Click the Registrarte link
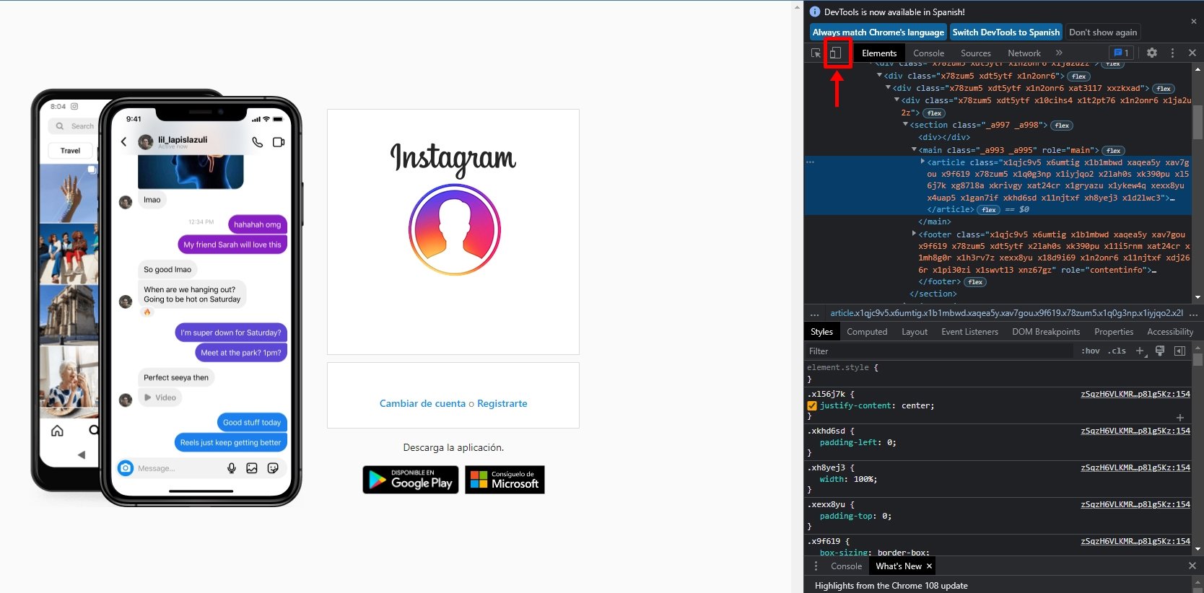Viewport: 1204px width, 593px height. coord(502,404)
